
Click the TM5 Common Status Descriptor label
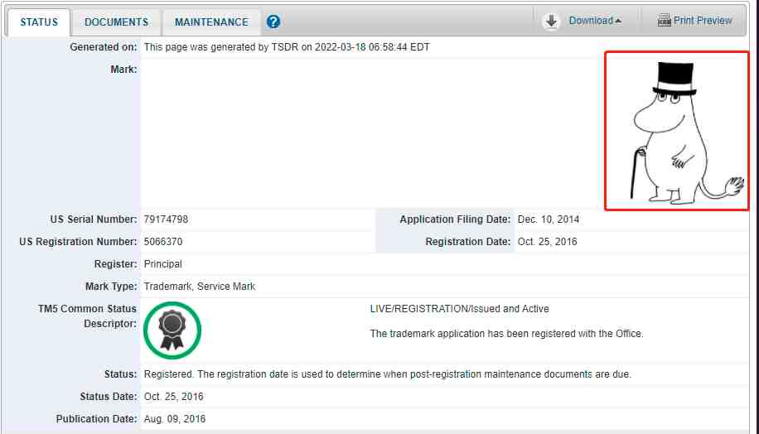click(87, 316)
